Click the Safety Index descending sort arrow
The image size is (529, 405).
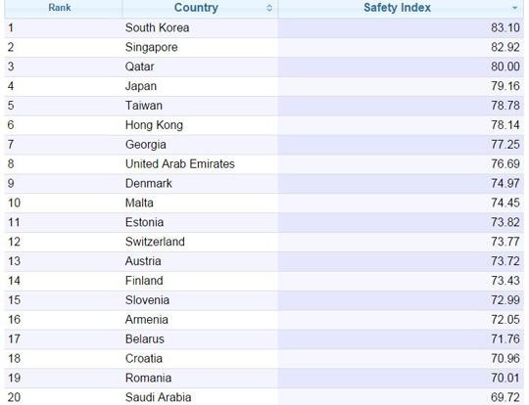pos(514,8)
